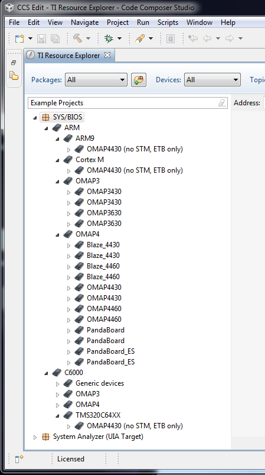Viewport: 265px width, 475px height.
Task: Open the Build hammer dropdown arrow
Action: pos(88,38)
